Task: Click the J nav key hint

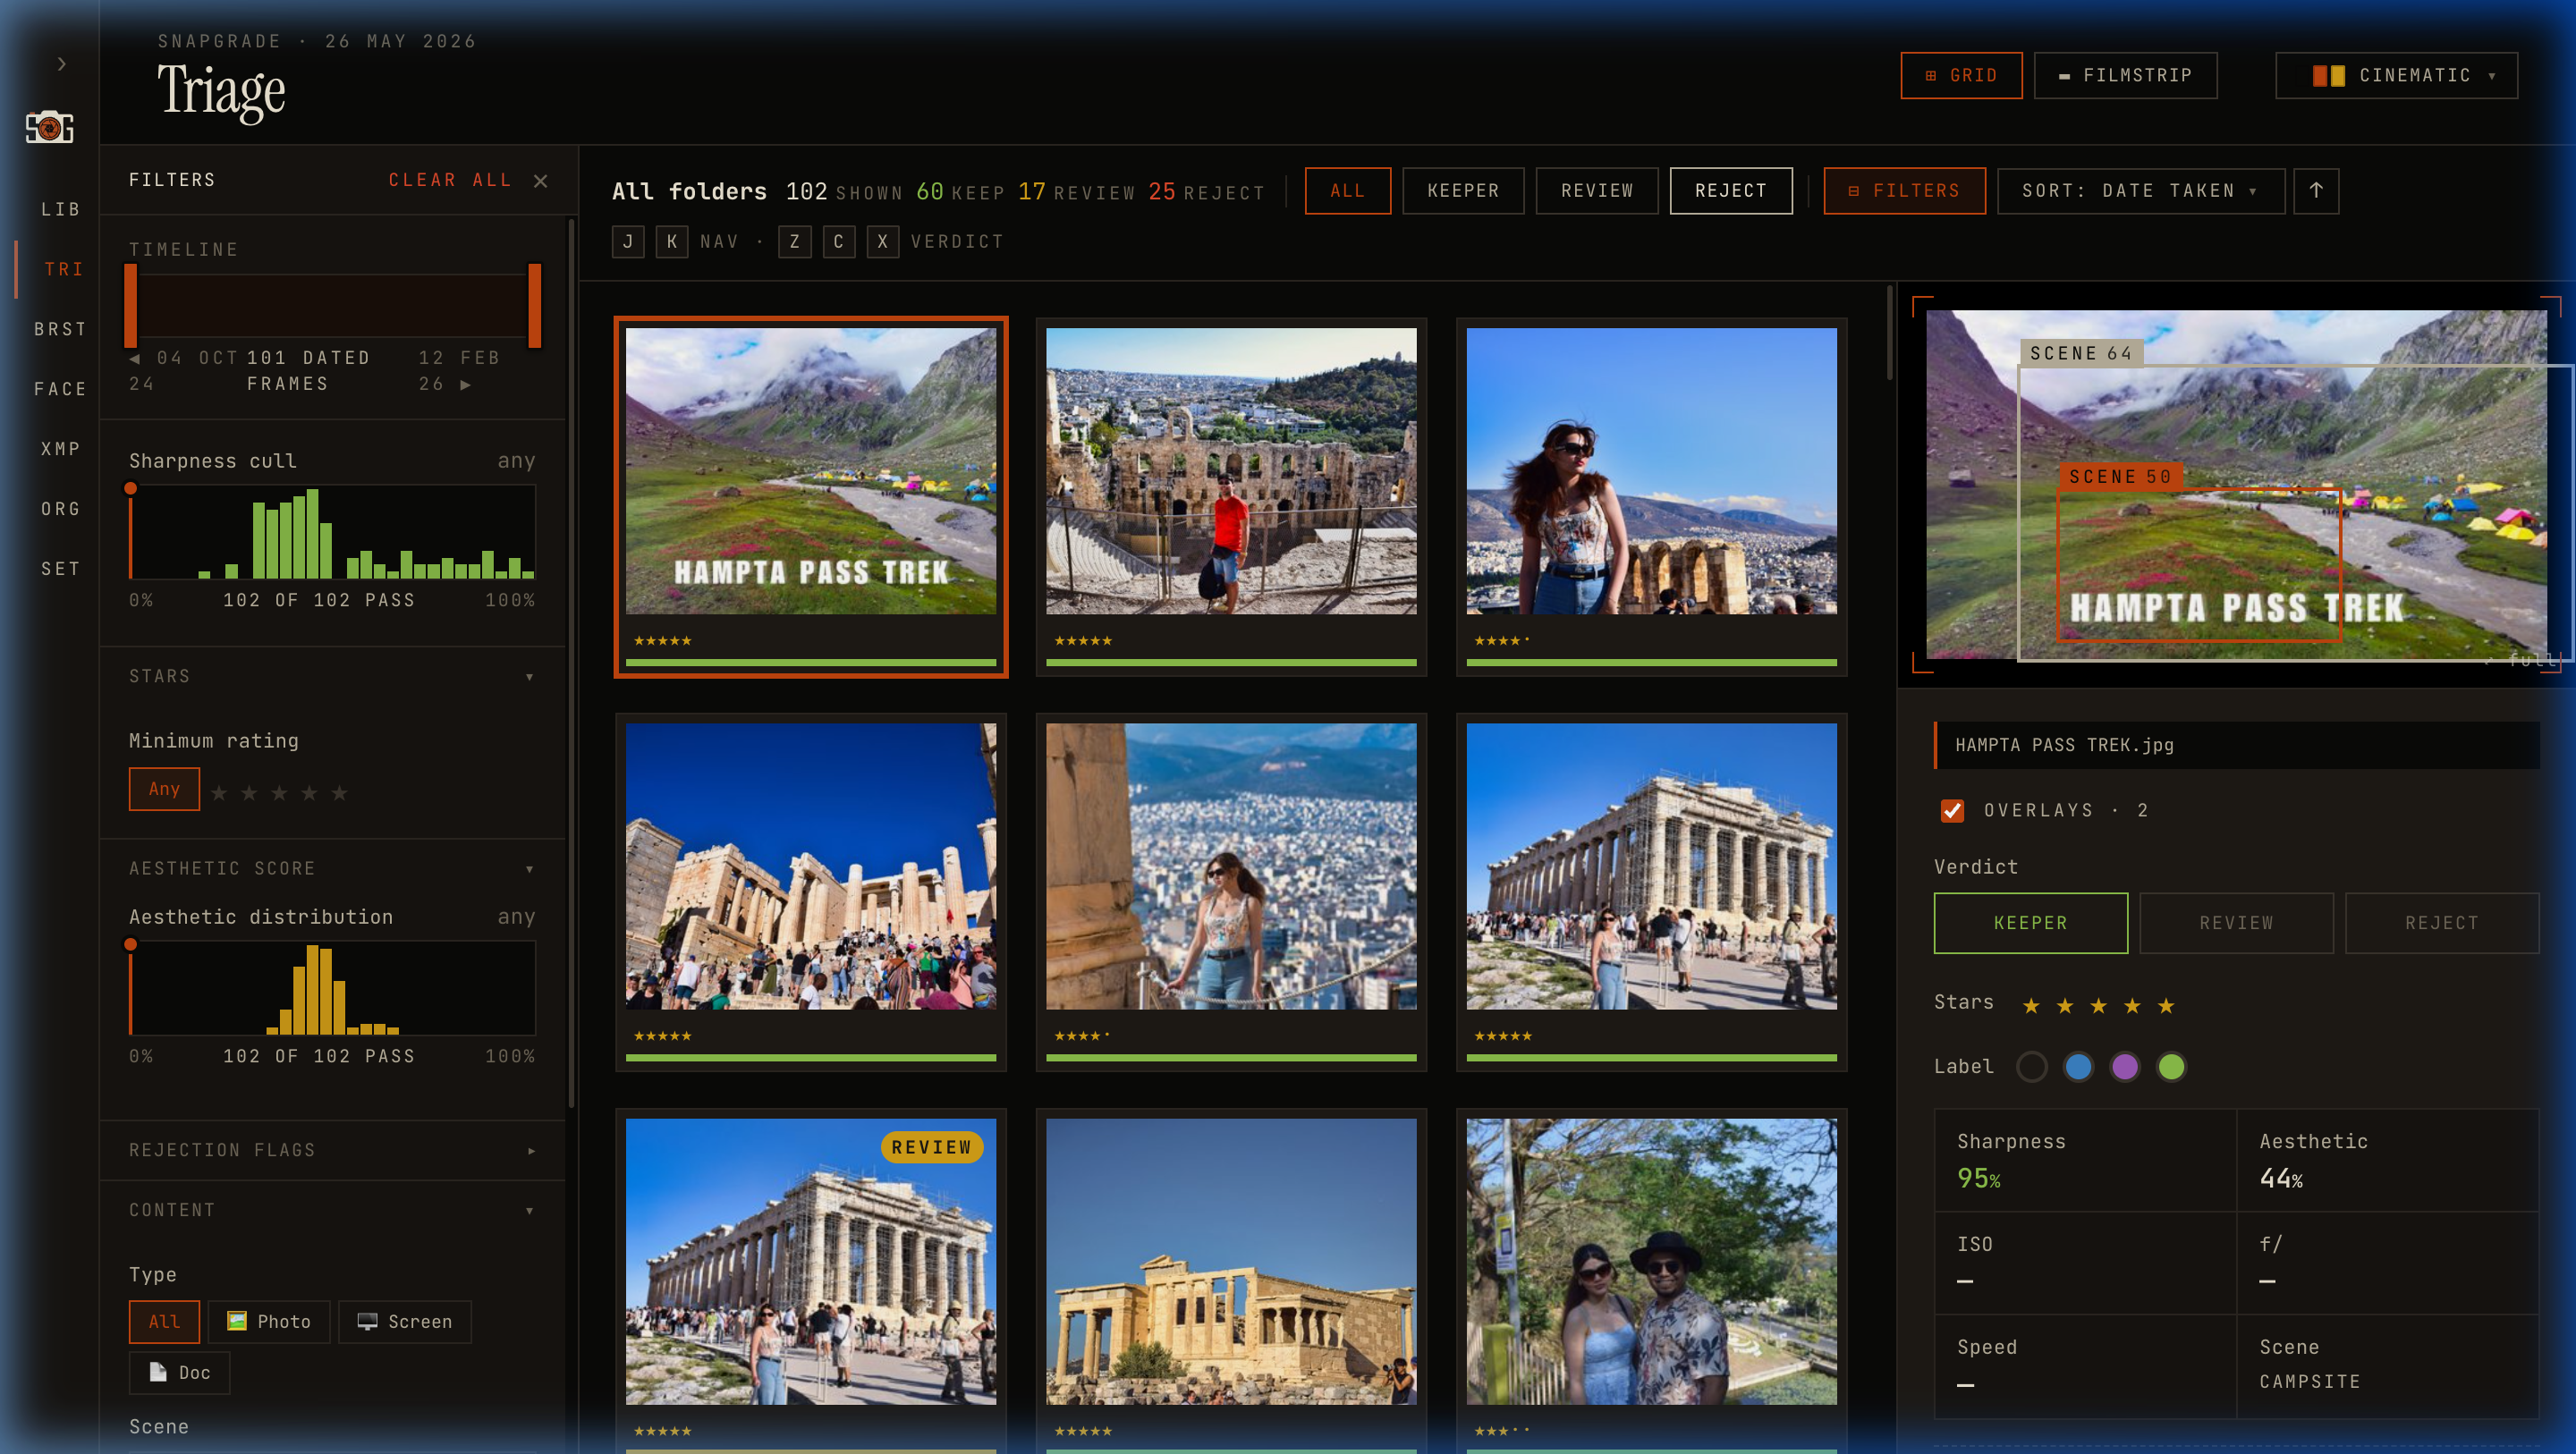Action: tap(628, 242)
